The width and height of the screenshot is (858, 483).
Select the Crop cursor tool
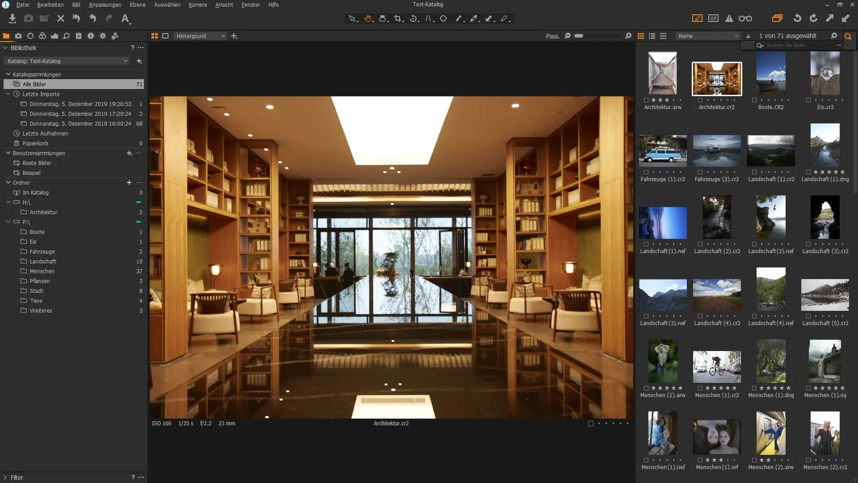coord(399,19)
